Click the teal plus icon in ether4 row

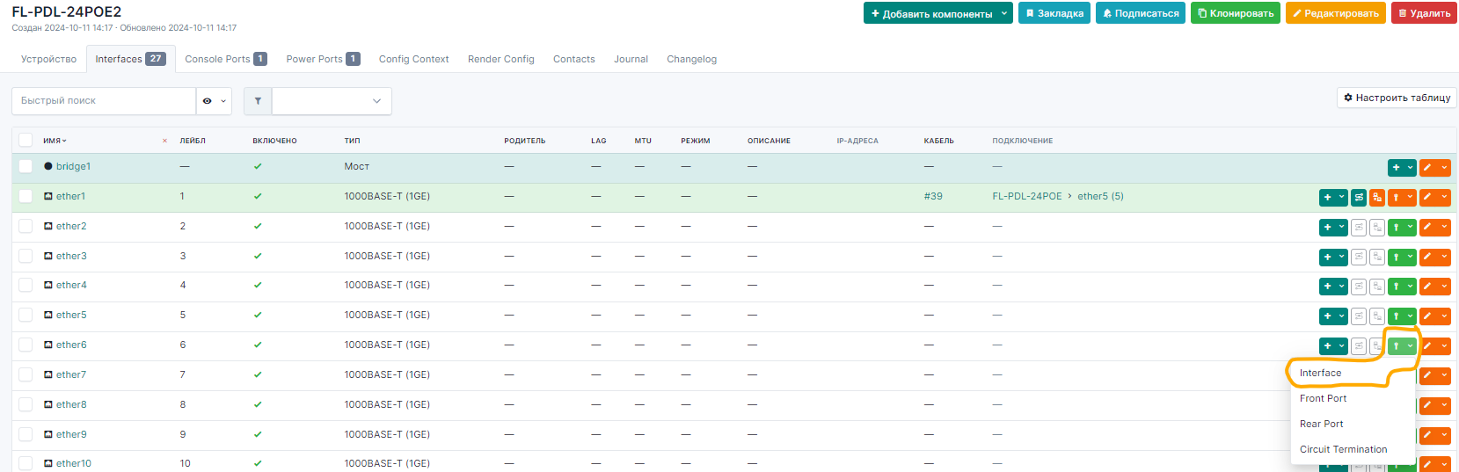tap(1327, 287)
